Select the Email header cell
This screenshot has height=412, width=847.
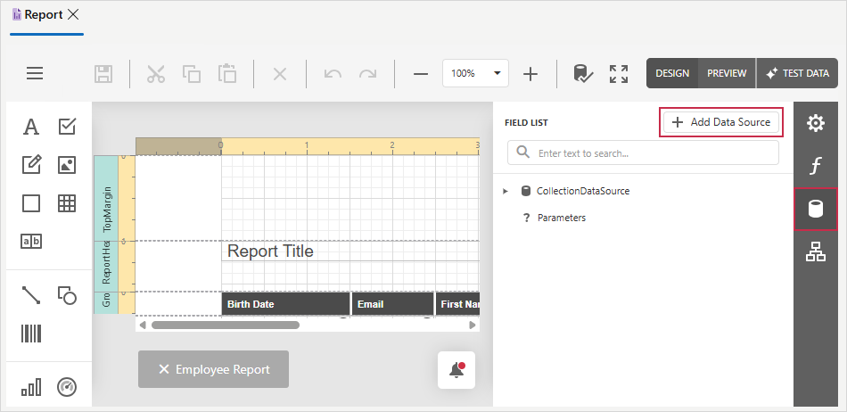392,304
